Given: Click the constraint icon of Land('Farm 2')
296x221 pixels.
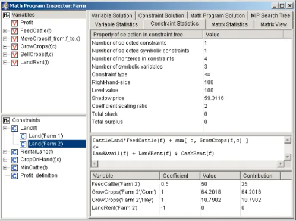Looking at the screenshot, I should coord(23,144).
